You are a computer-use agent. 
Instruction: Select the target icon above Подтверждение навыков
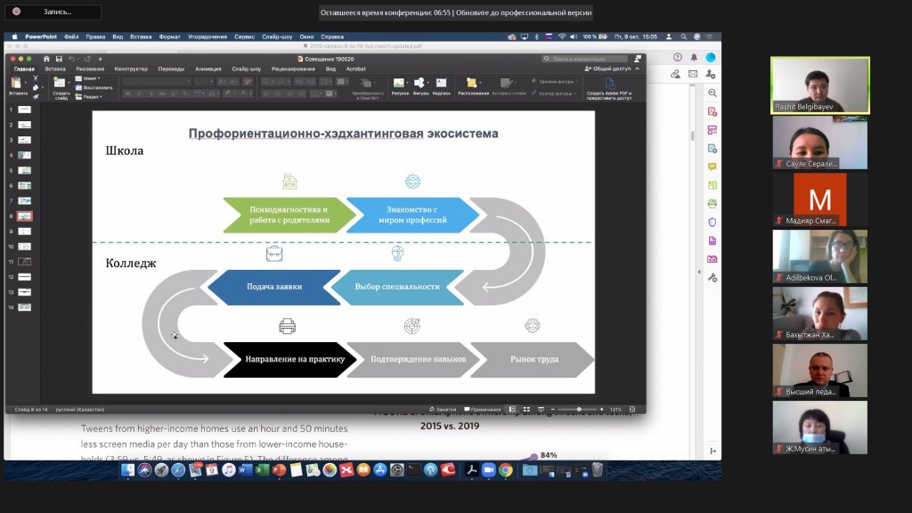click(411, 326)
